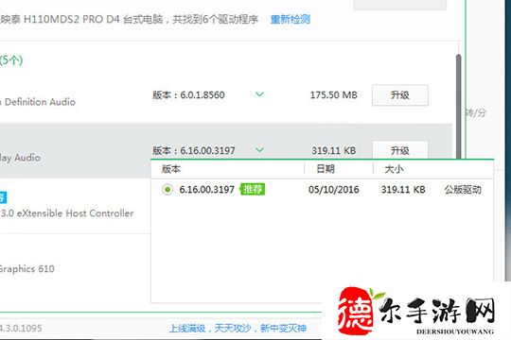Viewport: 511px width, 340px height.
Task: Open the bottom promo link 上线满级
Action: click(x=238, y=329)
